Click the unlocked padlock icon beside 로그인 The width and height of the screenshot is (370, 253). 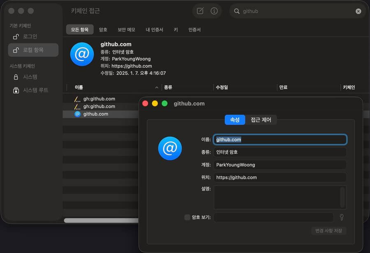point(16,37)
